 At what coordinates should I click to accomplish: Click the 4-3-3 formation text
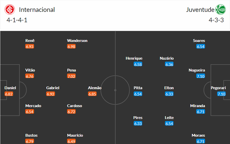[216, 20]
